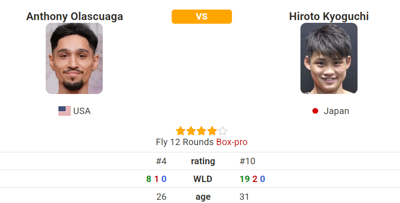Click the Japan country label
400x203 pixels.
(336, 111)
